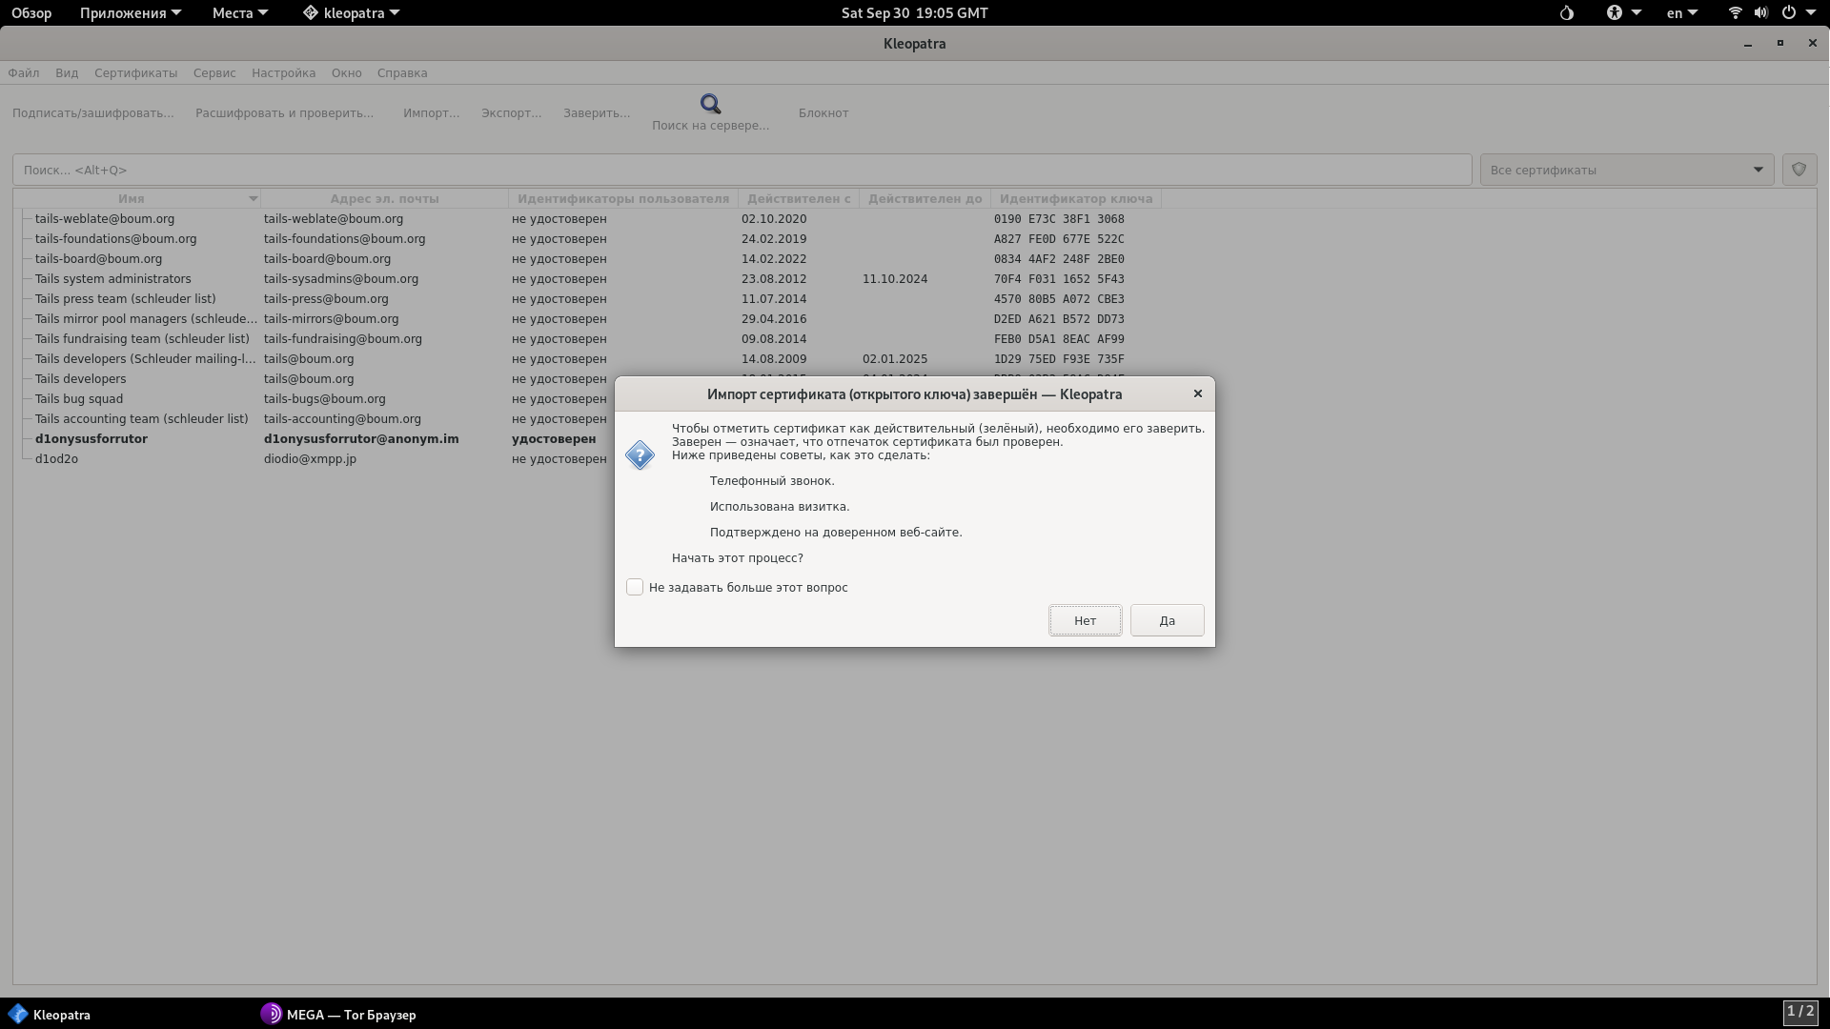Click the question mark dialog icon
This screenshot has height=1029, width=1830.
640,455
